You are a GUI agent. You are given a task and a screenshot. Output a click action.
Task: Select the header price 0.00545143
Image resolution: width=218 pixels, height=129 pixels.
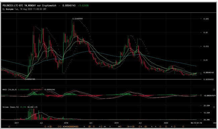69,6
